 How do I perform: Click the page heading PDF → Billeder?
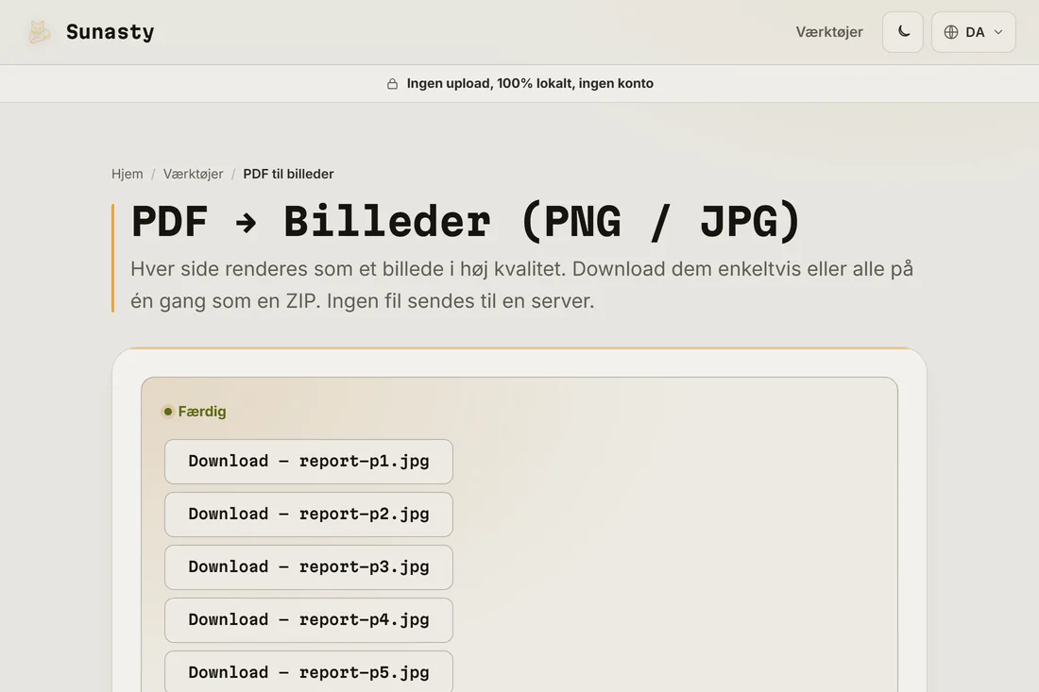pos(466,221)
